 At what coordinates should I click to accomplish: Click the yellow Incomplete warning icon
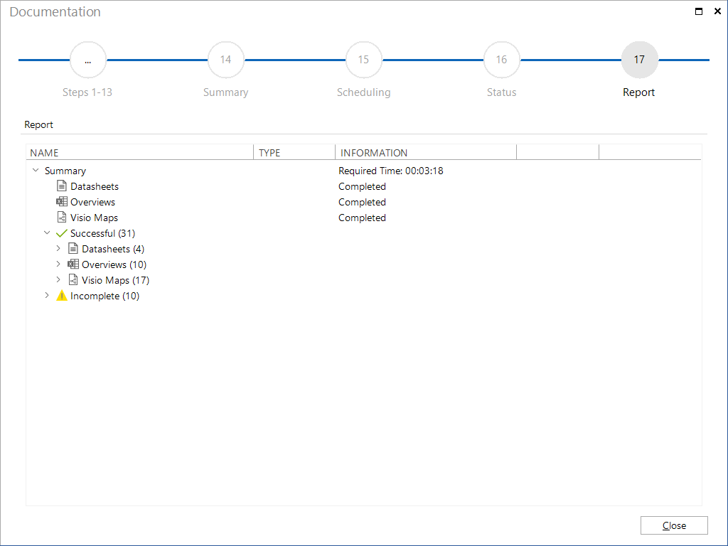(x=61, y=296)
